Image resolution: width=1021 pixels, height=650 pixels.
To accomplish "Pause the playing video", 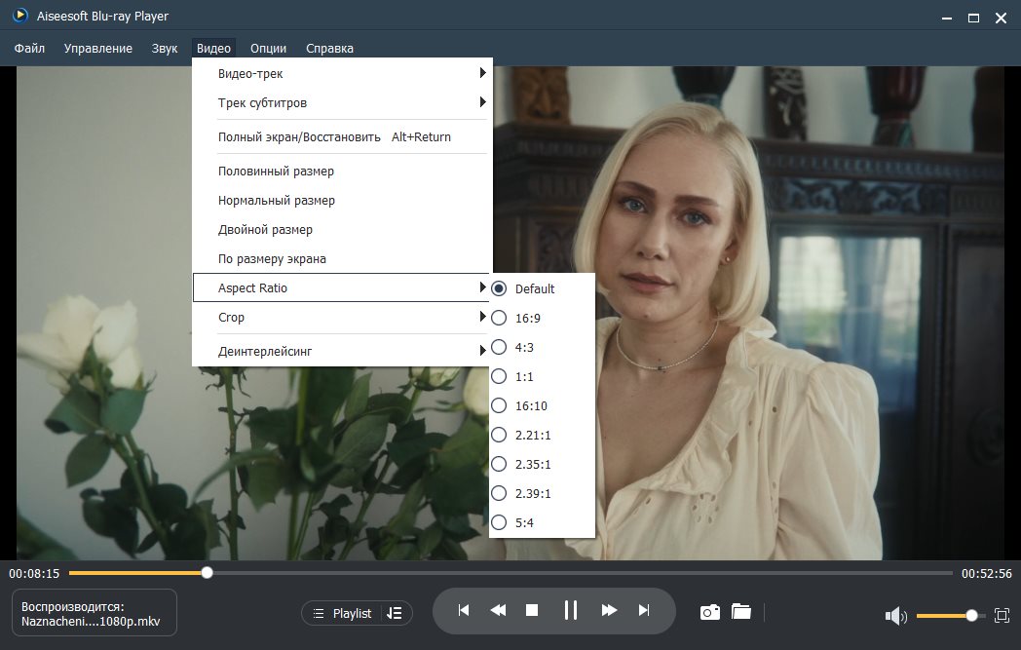I will [x=571, y=610].
